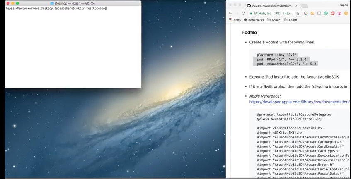Click the GitHub octocat favicon on tab
Viewport: 351px width, 179px height.
[249, 5]
